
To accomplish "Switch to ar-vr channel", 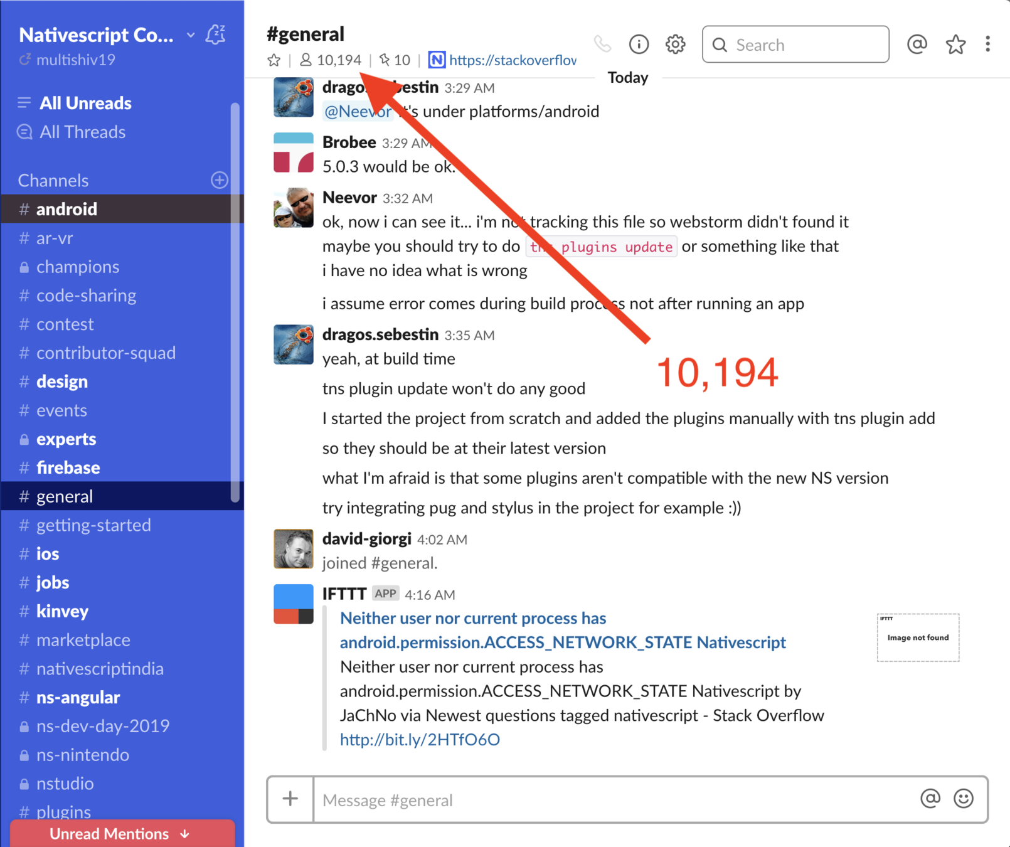I will (x=121, y=238).
